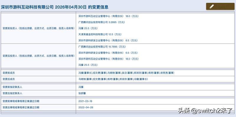Select 广西腾讯创业投资有限公司 3.2895（万元）

(x=101, y=22)
